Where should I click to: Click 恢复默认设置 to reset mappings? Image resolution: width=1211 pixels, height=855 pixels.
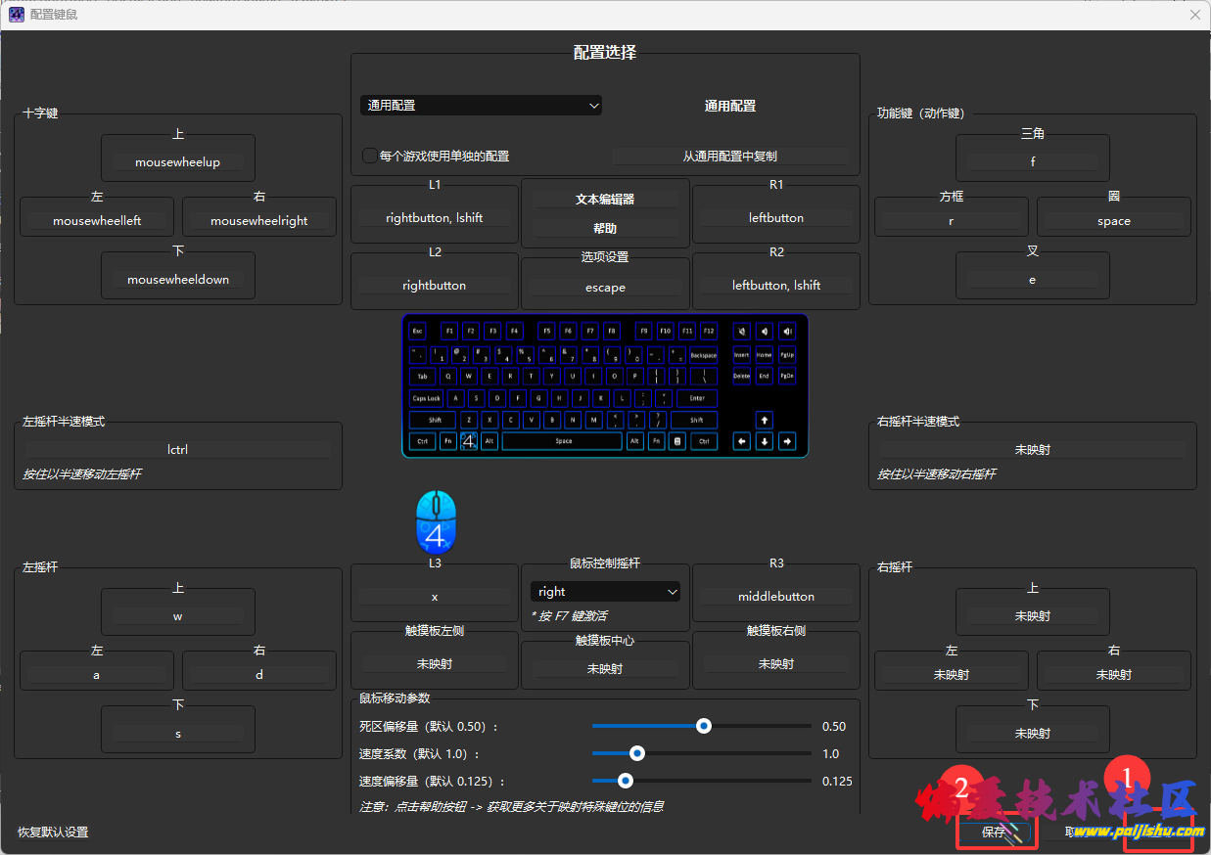point(53,832)
